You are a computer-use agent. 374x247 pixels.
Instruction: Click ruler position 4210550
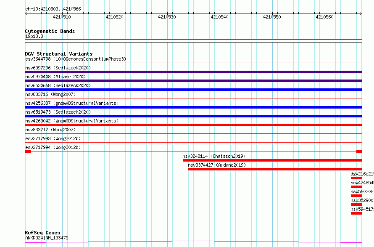tap(272, 17)
